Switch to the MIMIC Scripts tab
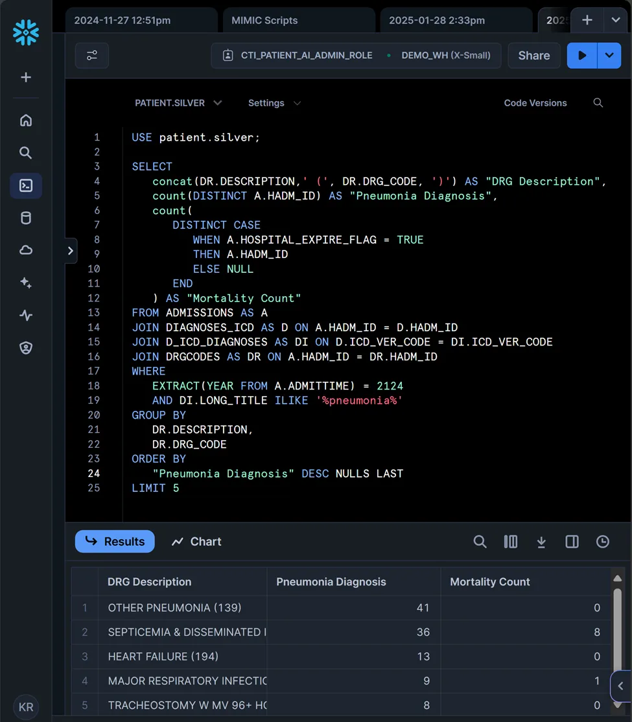The width and height of the screenshot is (632, 722). pyautogui.click(x=299, y=20)
